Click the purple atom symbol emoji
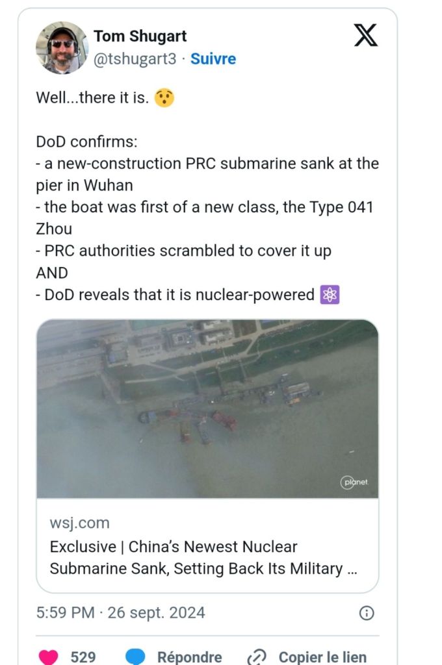 pos(330,295)
